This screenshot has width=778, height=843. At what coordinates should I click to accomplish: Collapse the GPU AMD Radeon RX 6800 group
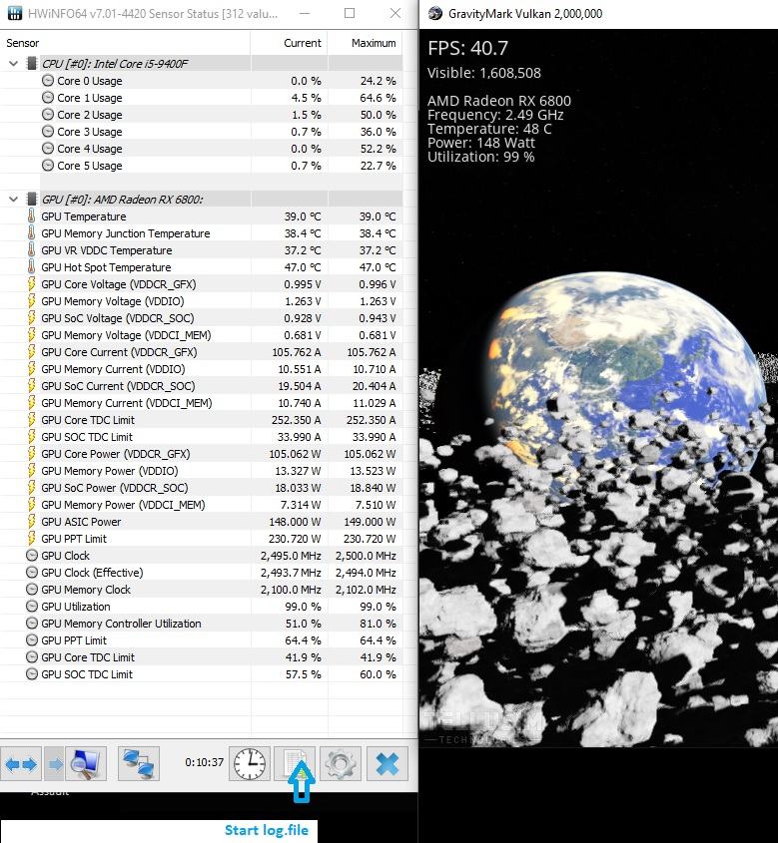[13, 200]
